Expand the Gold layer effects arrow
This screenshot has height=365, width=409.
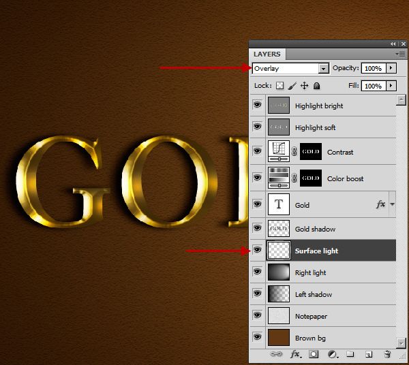392,204
